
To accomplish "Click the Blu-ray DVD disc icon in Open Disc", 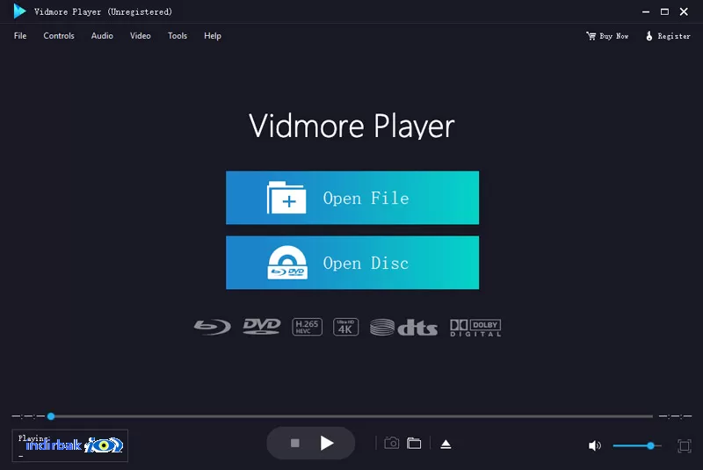I will (287, 263).
